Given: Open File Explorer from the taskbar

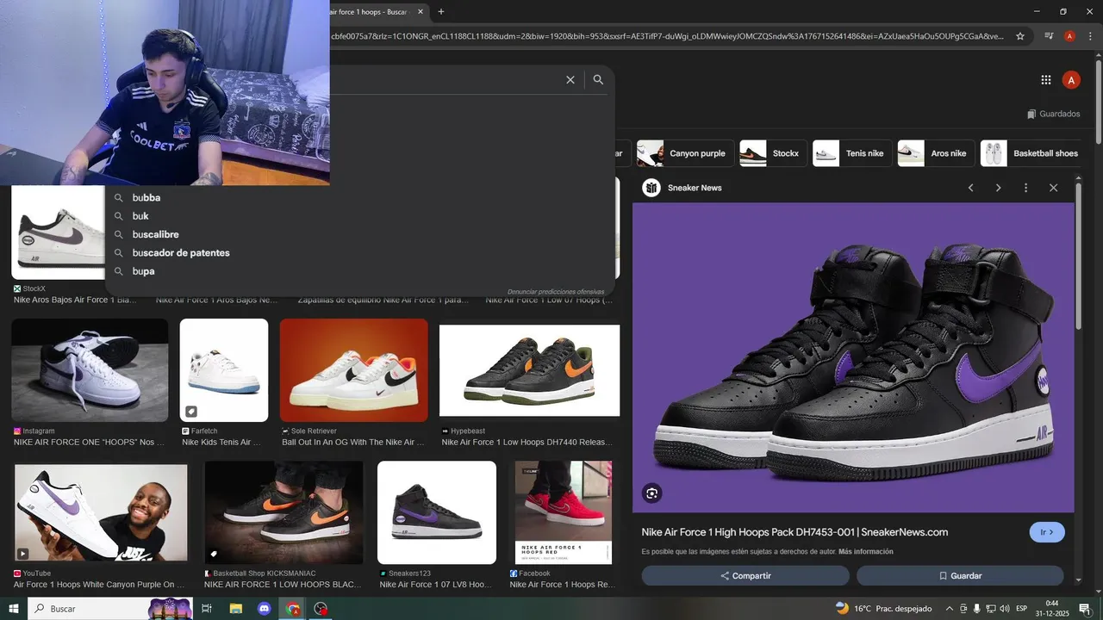Looking at the screenshot, I should click(235, 609).
